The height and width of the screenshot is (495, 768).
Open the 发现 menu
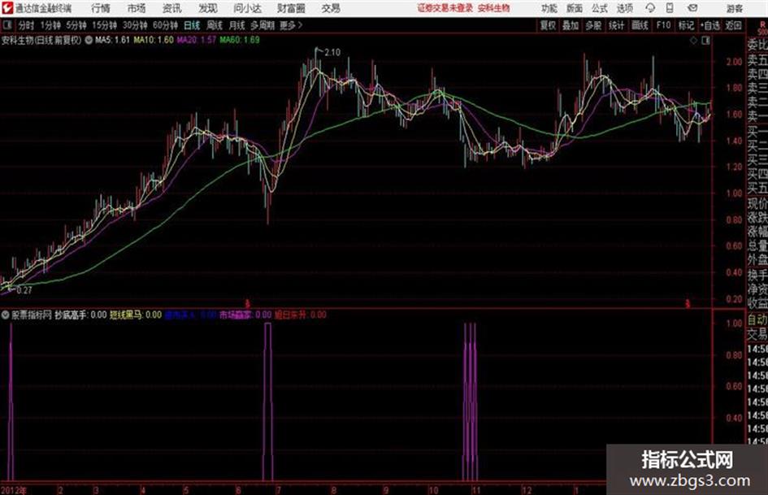click(208, 8)
